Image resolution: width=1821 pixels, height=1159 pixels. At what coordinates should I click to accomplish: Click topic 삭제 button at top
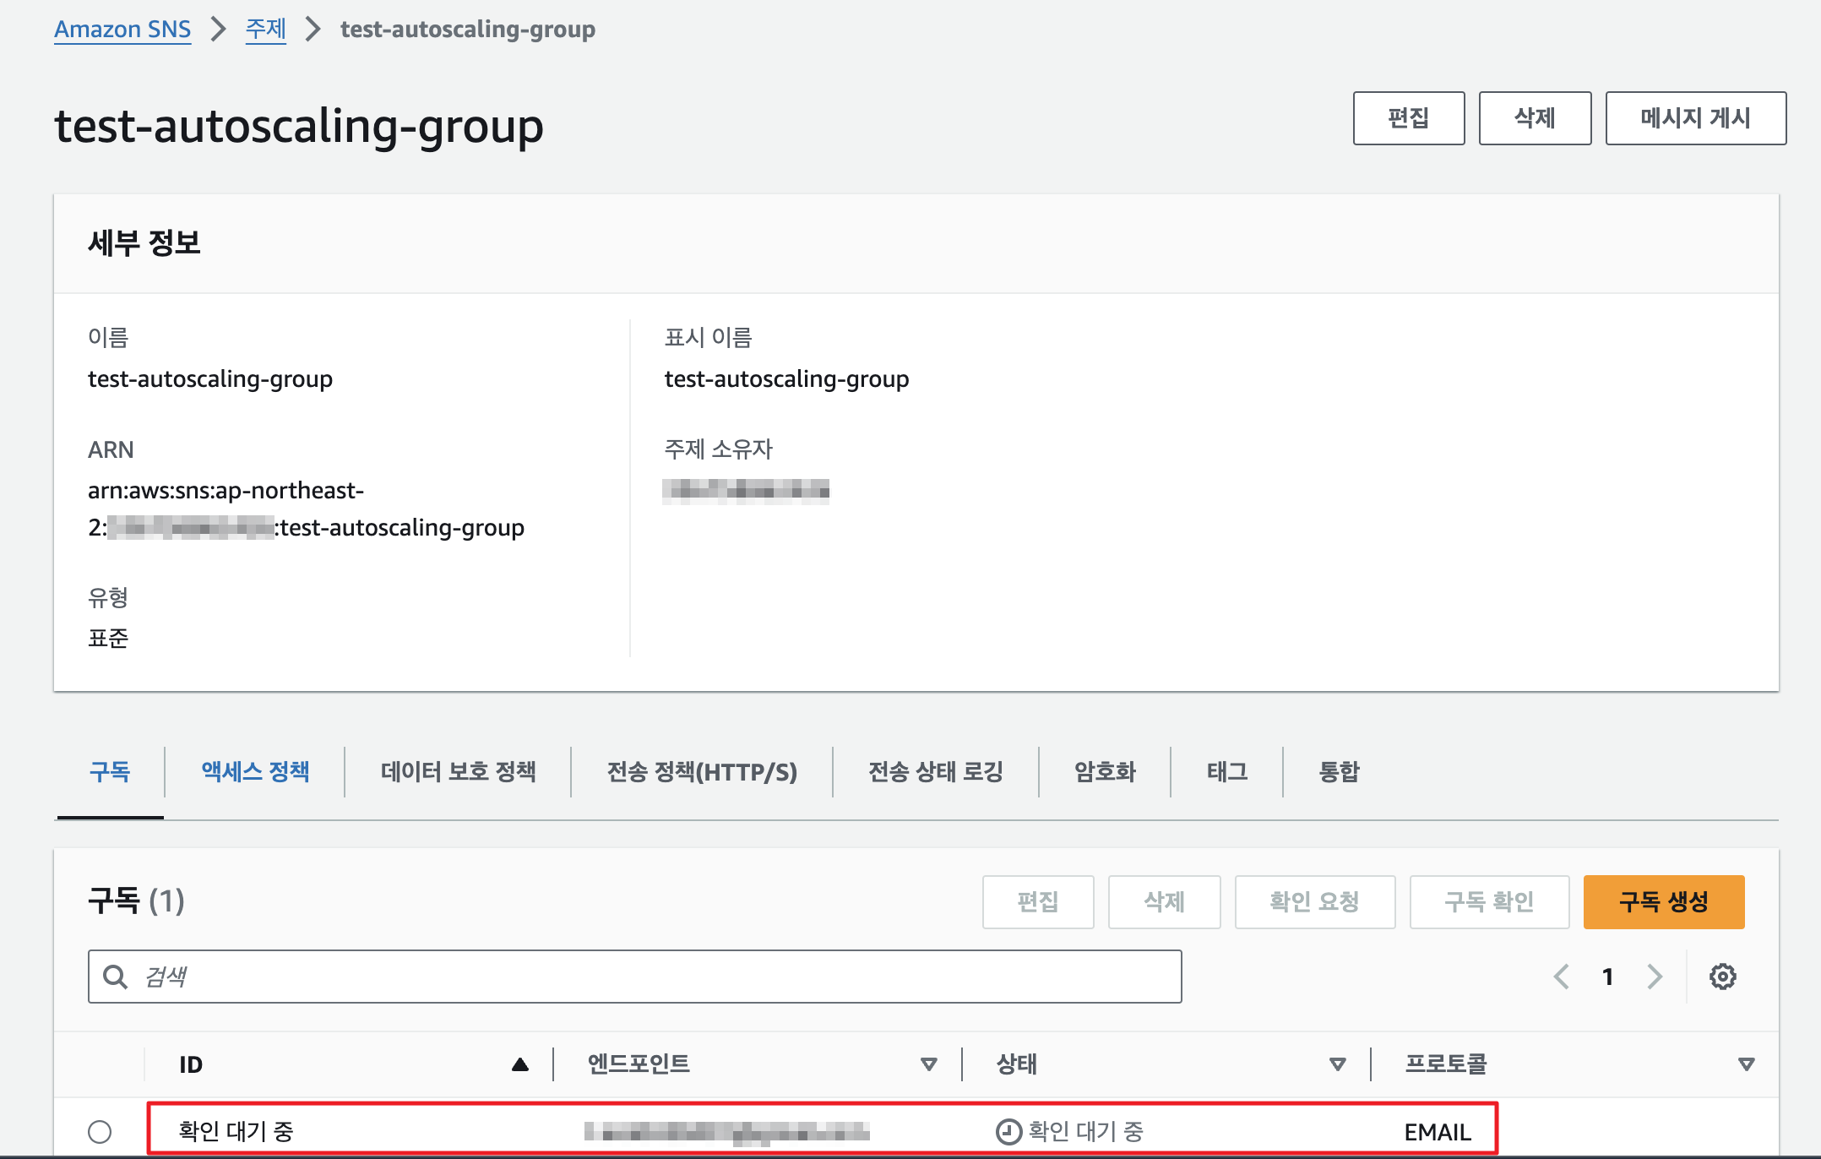[x=1535, y=118]
